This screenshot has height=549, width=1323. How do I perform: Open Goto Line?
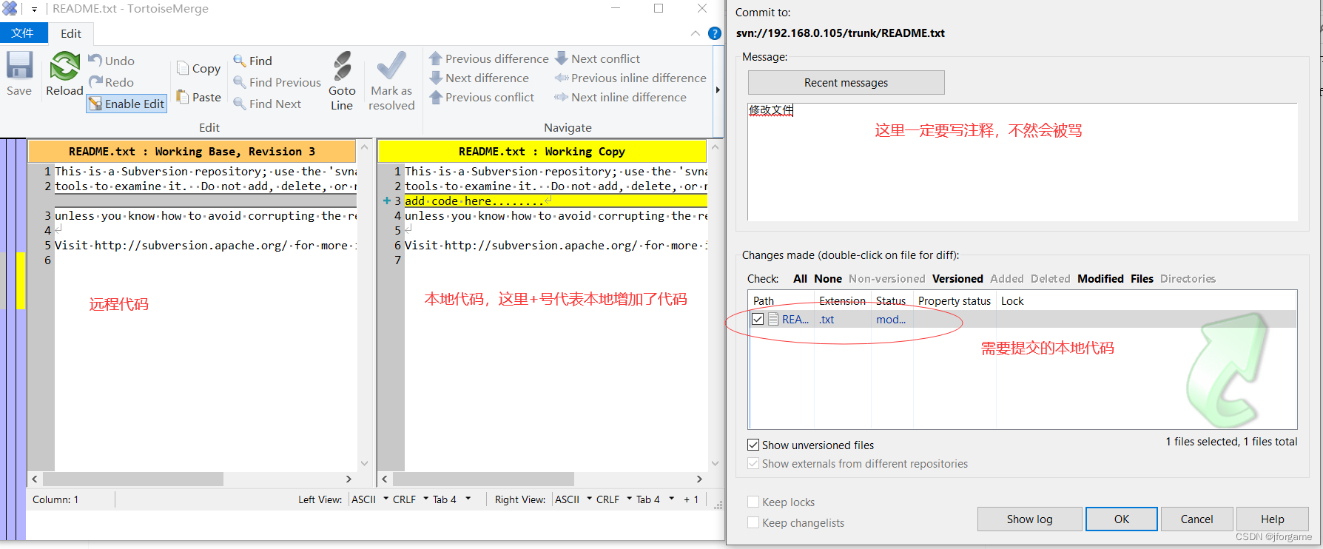tap(342, 81)
